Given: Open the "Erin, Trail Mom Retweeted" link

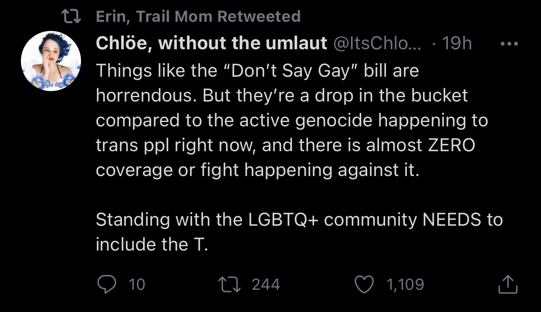Looking at the screenshot, I should (198, 17).
